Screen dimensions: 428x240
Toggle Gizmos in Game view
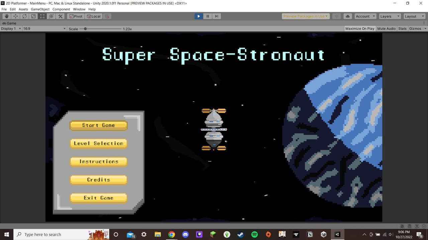click(415, 29)
